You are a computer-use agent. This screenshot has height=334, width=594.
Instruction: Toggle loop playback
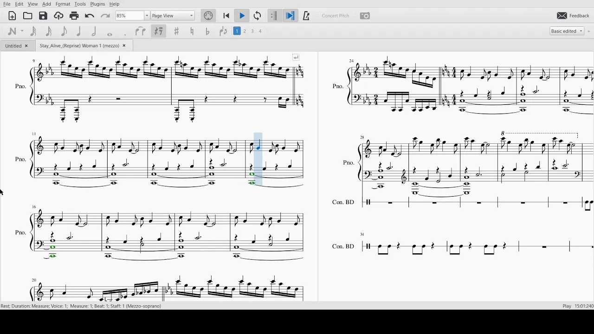coord(257,16)
